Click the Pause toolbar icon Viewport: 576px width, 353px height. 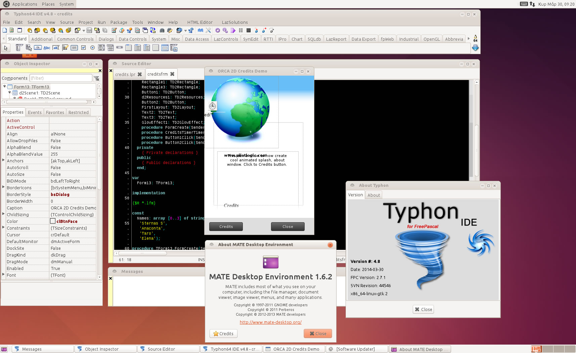tap(241, 30)
